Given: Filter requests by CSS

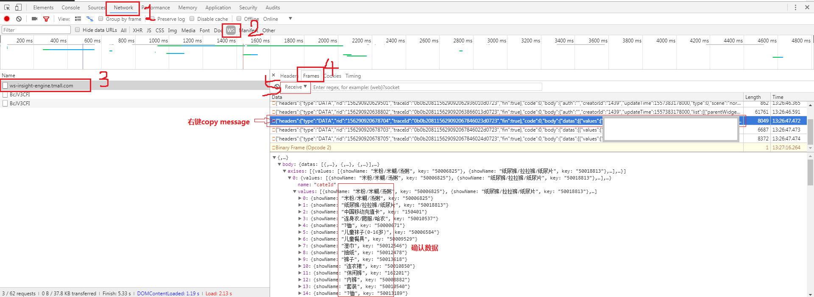Looking at the screenshot, I should 160,30.
